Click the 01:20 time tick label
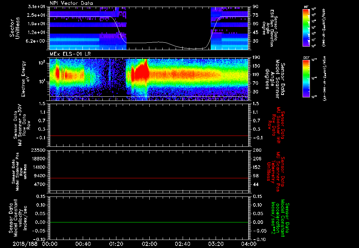This screenshot has height=248, width=359. point(116,244)
